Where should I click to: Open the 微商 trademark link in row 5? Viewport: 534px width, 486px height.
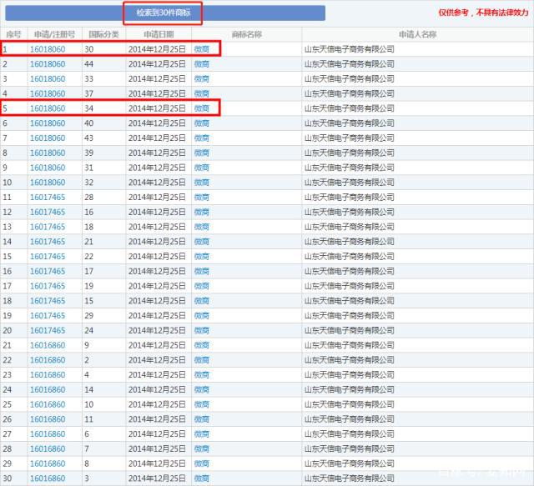[202, 108]
